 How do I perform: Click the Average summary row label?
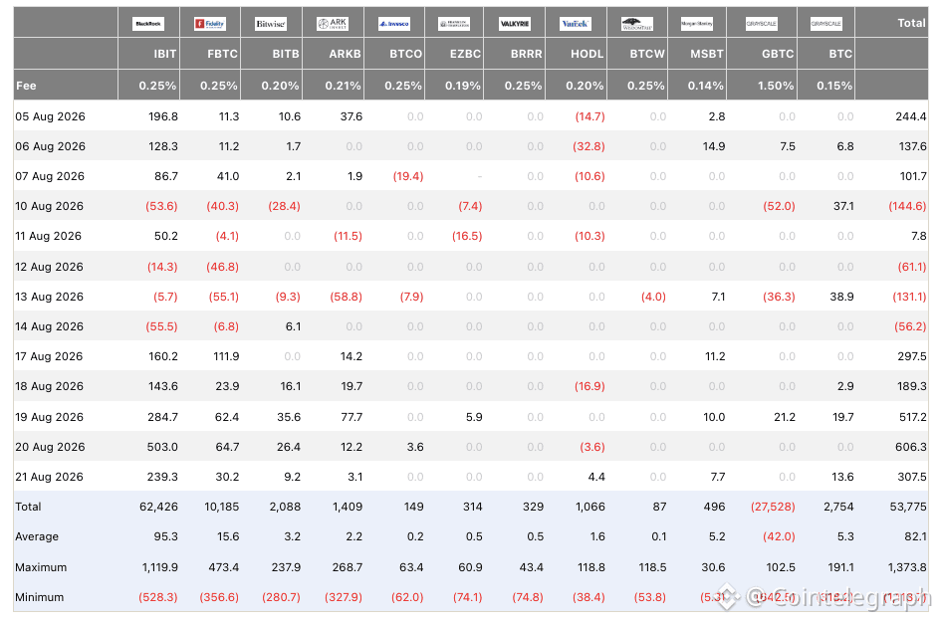click(37, 536)
